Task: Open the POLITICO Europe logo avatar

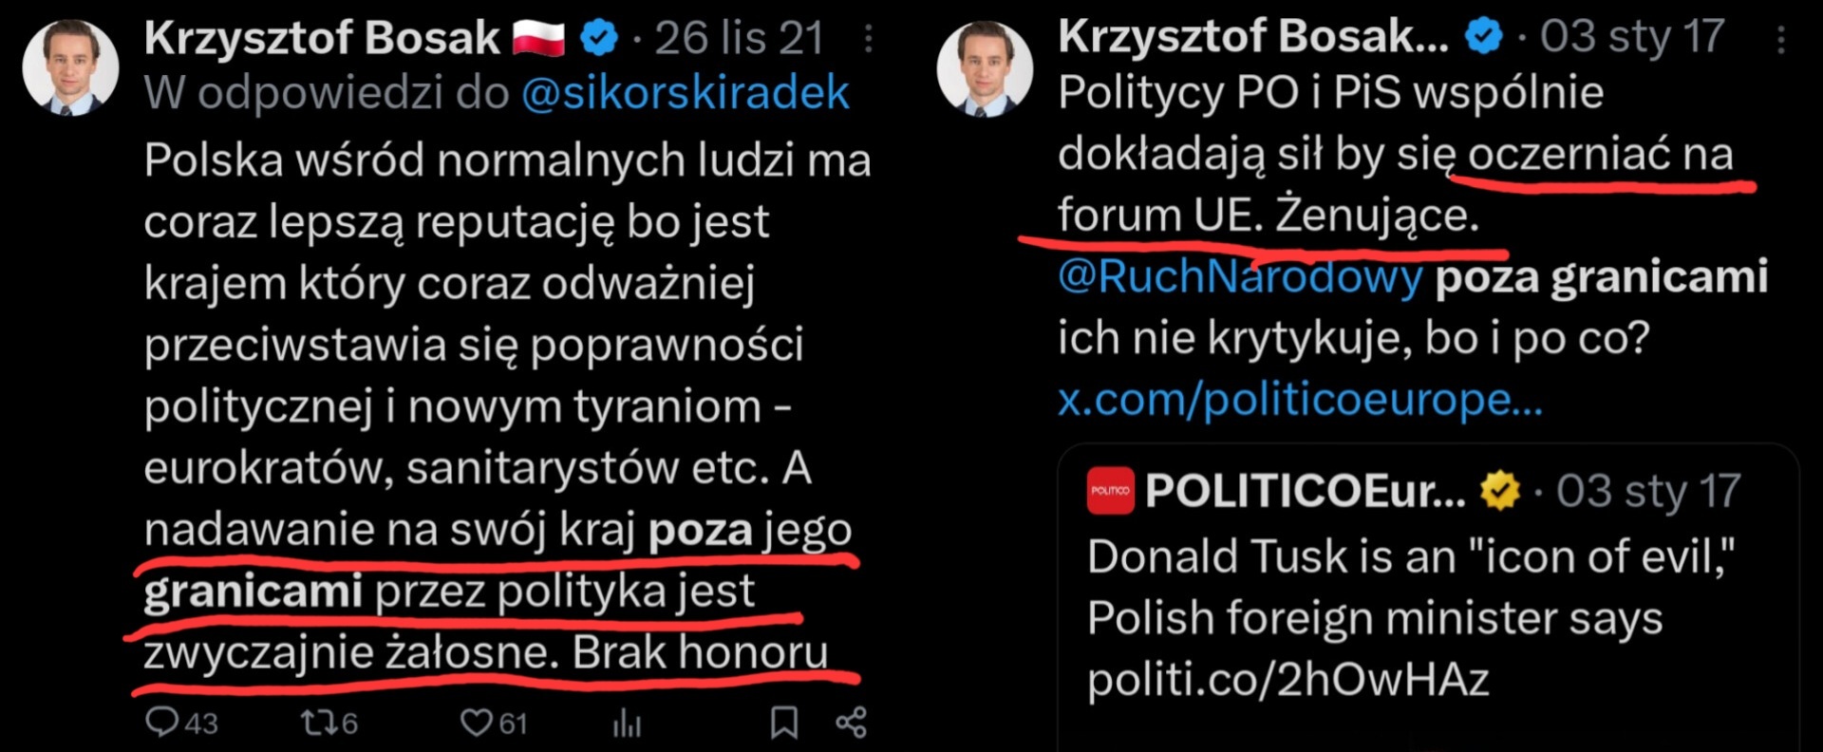Action: click(1110, 491)
